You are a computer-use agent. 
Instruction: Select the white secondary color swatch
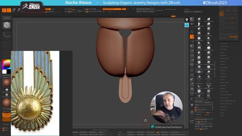click(x=4, y=71)
